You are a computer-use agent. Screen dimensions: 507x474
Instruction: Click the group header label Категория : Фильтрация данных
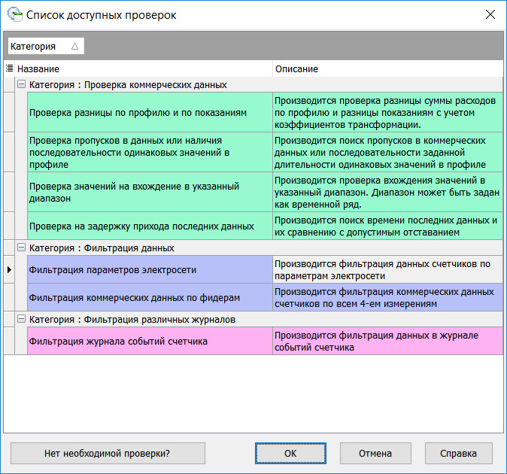(102, 248)
